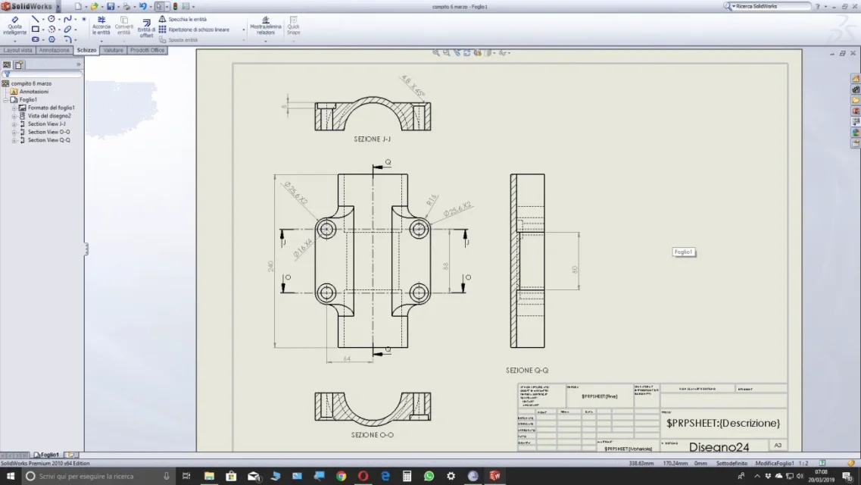The image size is (861, 485).
Task: Open linear sketch pattern dropdown arrow
Action: click(243, 30)
